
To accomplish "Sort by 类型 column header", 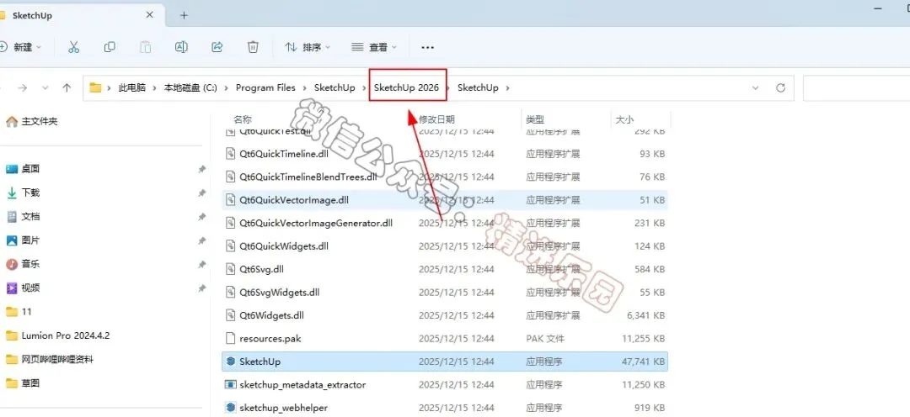I will [534, 119].
